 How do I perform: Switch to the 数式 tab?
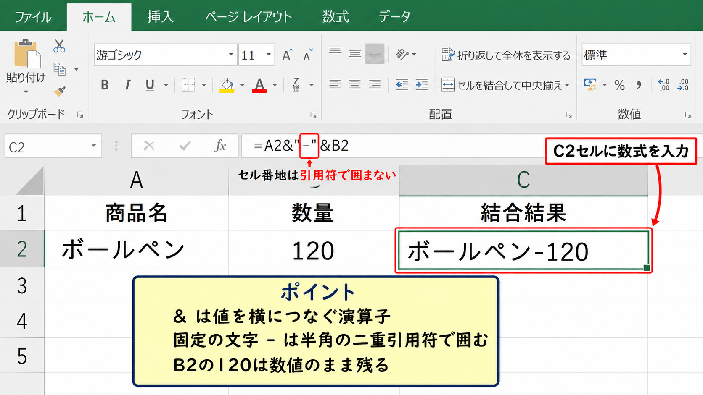[336, 17]
